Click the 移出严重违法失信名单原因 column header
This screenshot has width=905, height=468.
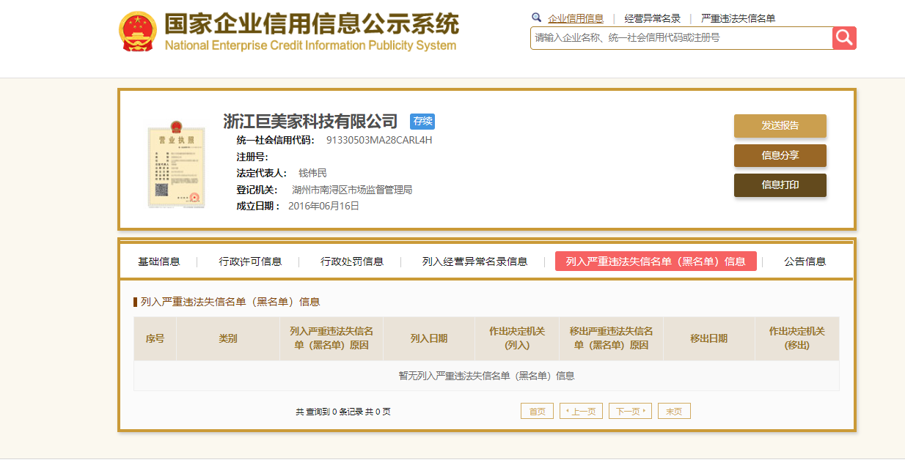(x=611, y=338)
